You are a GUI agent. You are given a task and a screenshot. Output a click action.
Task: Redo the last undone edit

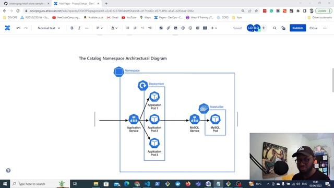(x=26, y=28)
